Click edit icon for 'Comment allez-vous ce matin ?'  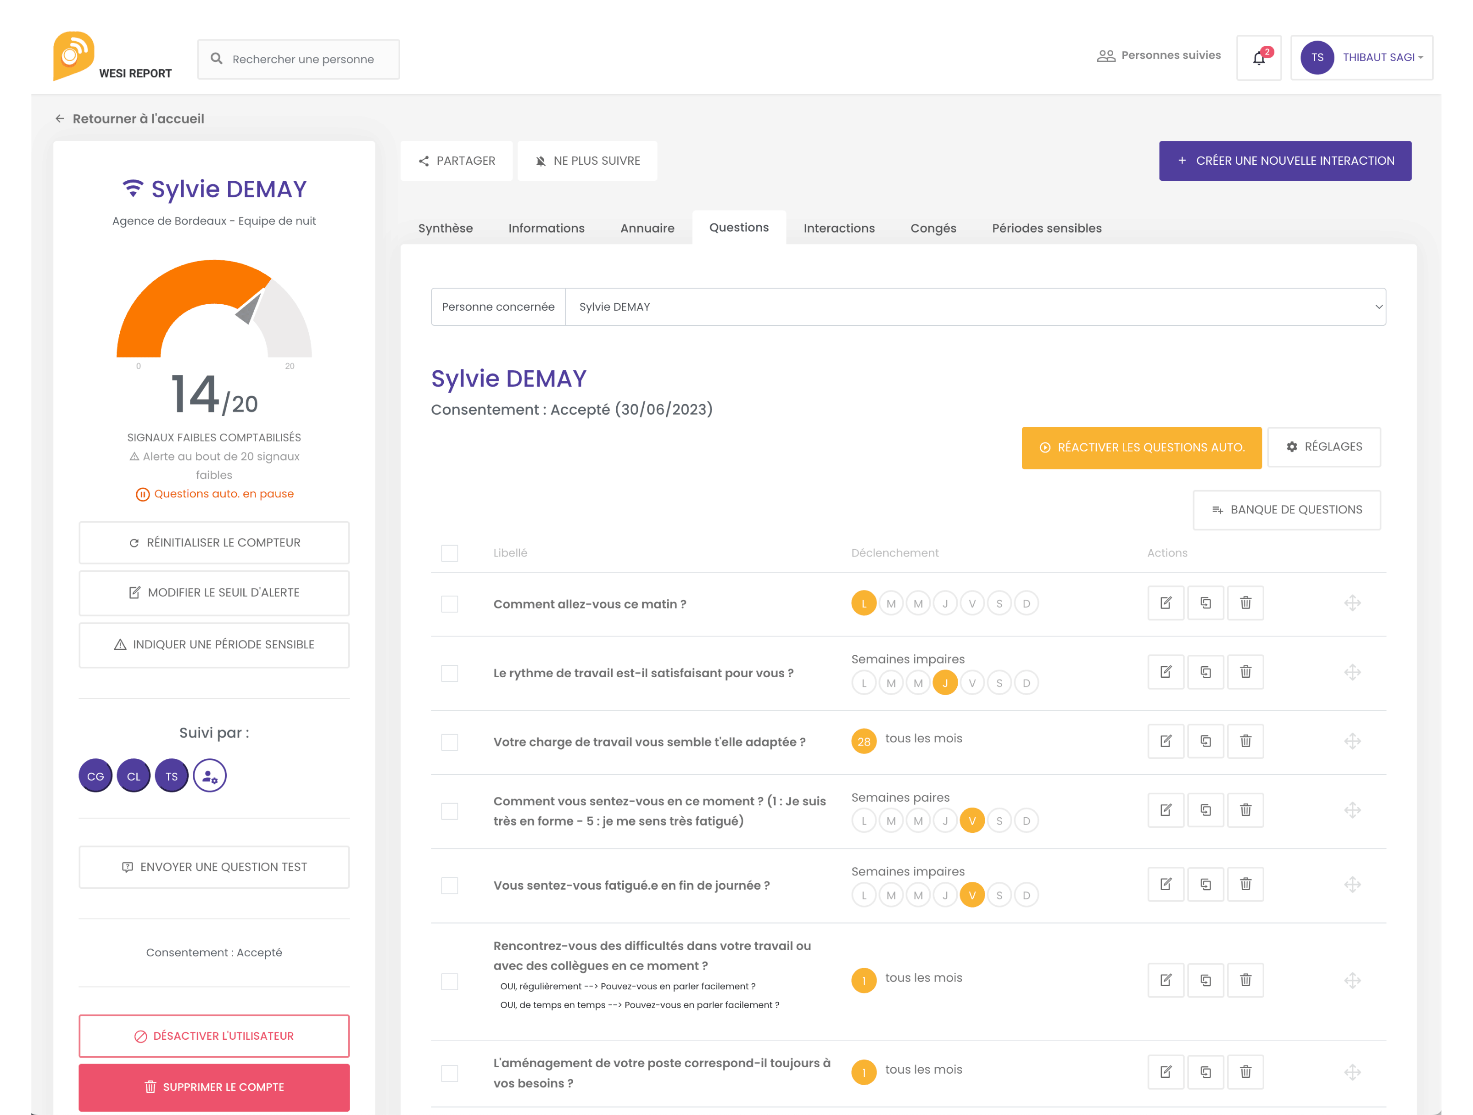[x=1166, y=603]
